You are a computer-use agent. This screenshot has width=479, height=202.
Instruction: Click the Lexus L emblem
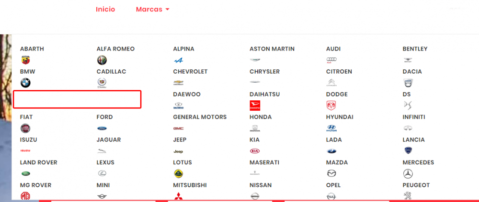pos(102,174)
